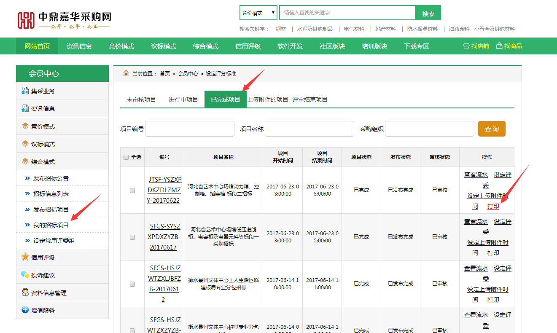Open 综合模式 in the green navigation bar
Screen dimensions: 557x333
click(206, 46)
